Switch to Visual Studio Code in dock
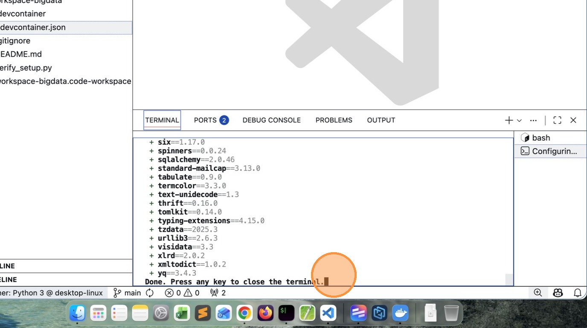Viewport: 587px width, 328px height. (x=328, y=314)
